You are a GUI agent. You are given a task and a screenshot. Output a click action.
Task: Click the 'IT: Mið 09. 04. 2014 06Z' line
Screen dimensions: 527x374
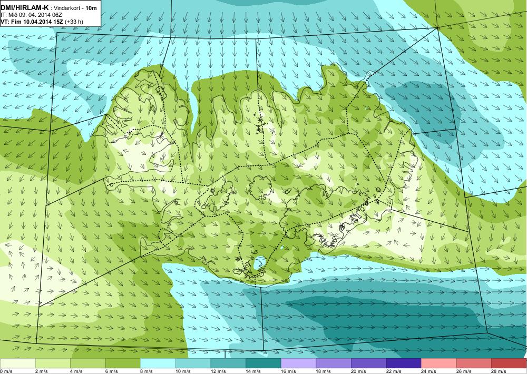click(x=31, y=15)
